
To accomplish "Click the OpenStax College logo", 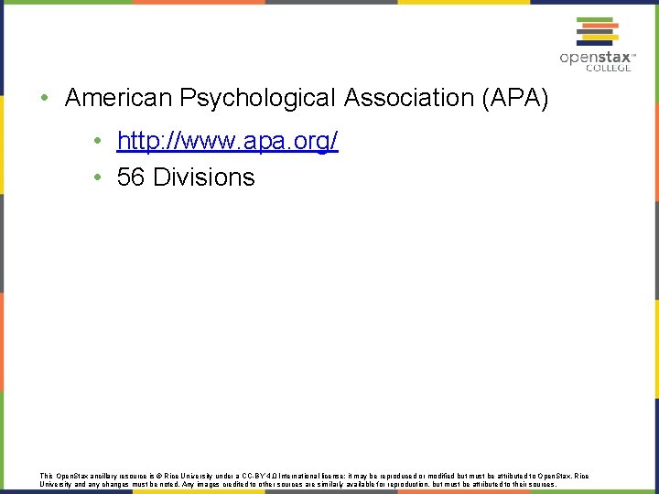I will pos(597,45).
